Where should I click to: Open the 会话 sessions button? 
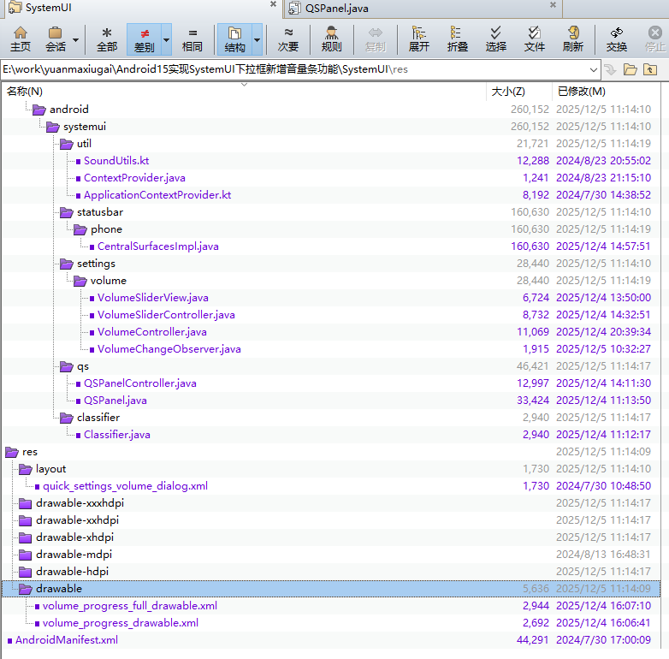pyautogui.click(x=55, y=39)
